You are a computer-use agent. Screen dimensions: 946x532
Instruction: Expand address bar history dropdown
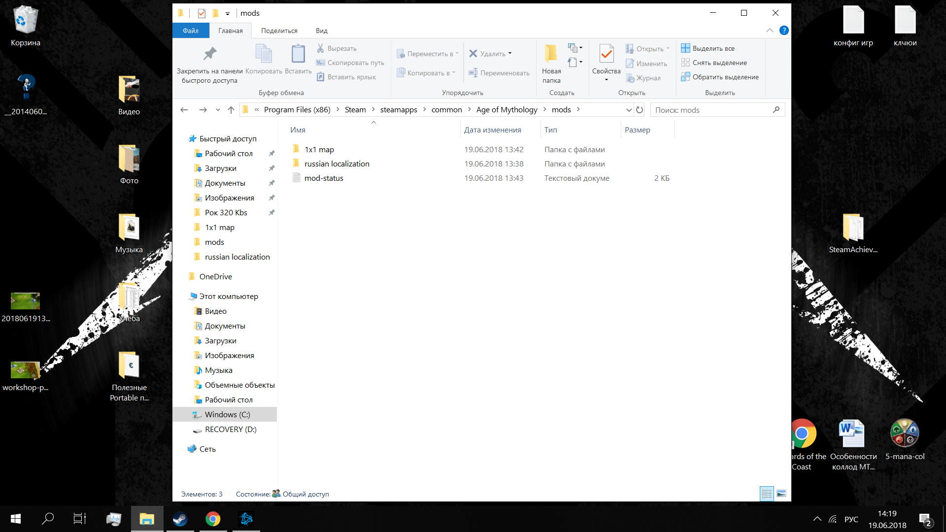click(x=629, y=110)
